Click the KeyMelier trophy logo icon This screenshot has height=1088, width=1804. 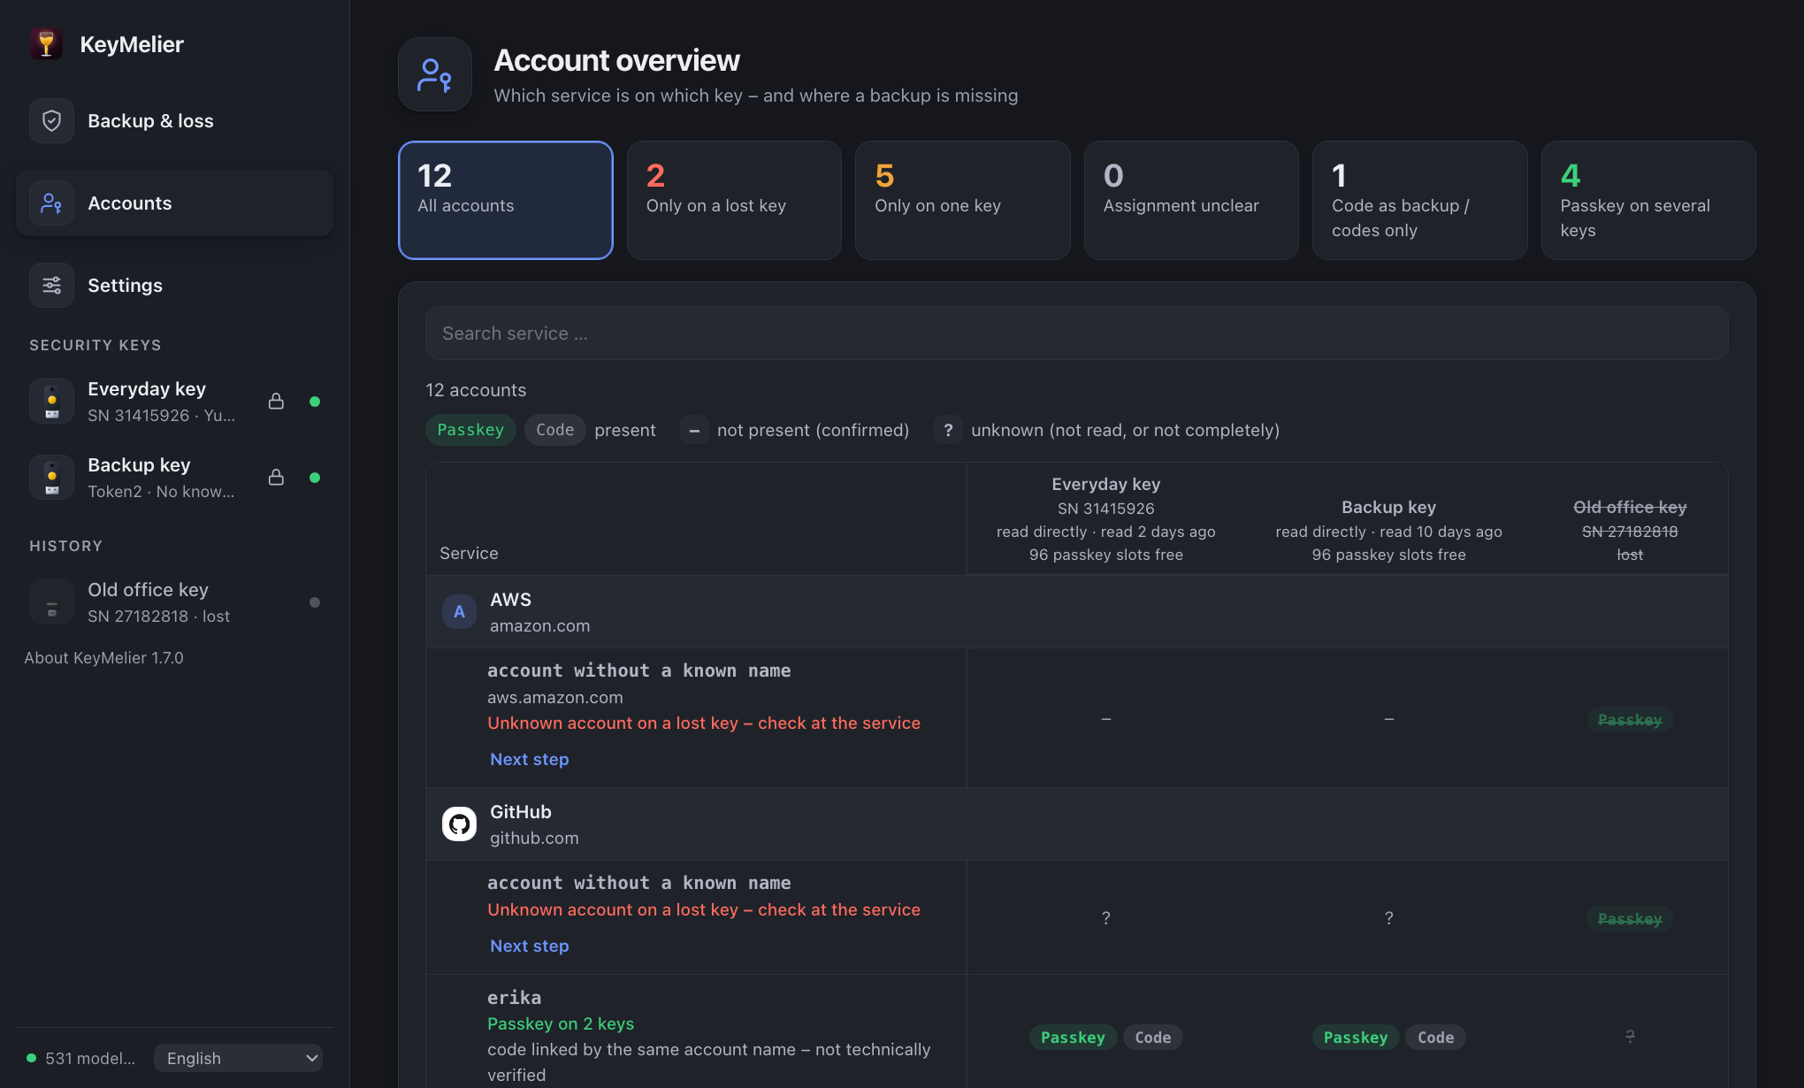coord(46,44)
